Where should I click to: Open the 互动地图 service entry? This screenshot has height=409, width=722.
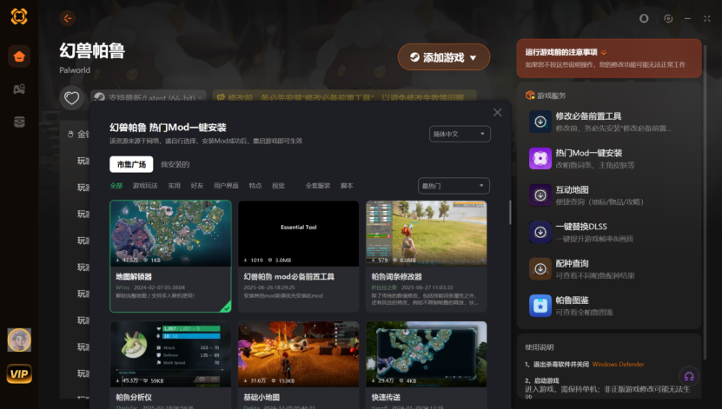tap(609, 195)
